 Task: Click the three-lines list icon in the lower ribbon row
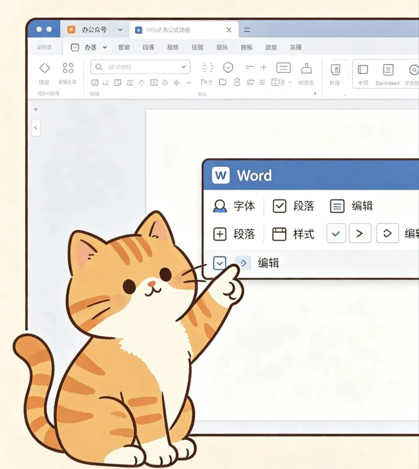262,82
